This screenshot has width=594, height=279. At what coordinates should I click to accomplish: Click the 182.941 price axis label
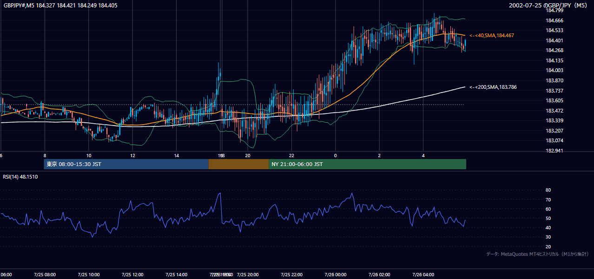tap(554, 151)
